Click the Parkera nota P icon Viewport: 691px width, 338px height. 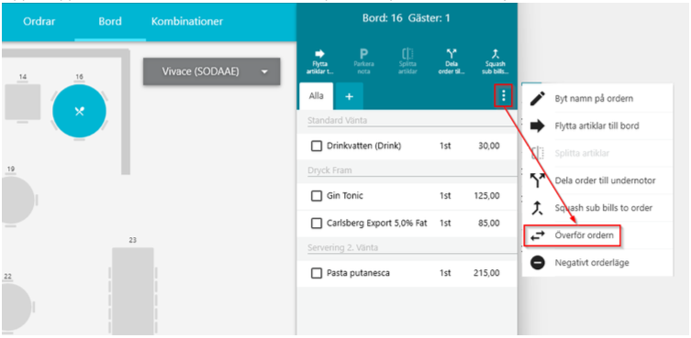363,54
